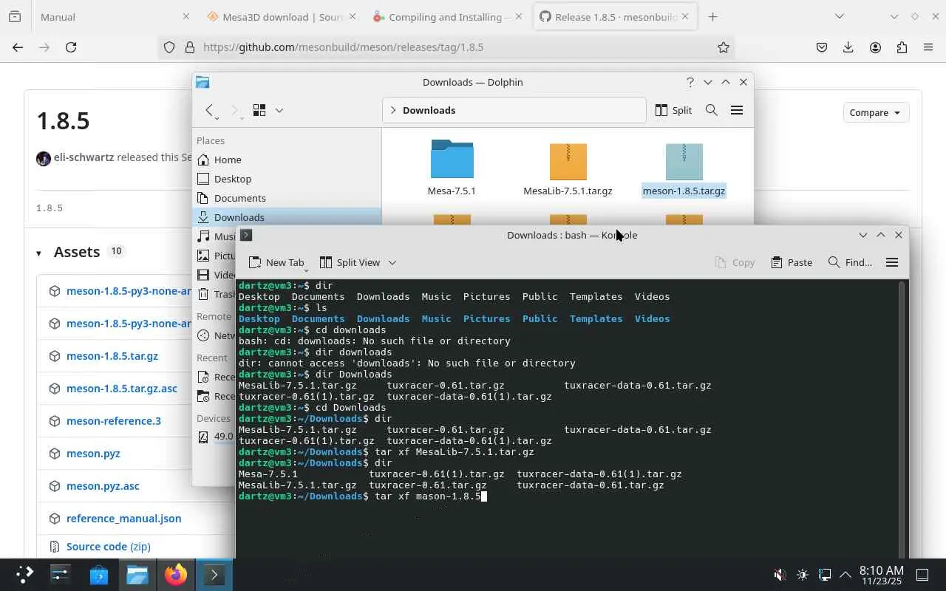Click Dolphin title bar help button
Screen dimensions: 946x591
690,82
